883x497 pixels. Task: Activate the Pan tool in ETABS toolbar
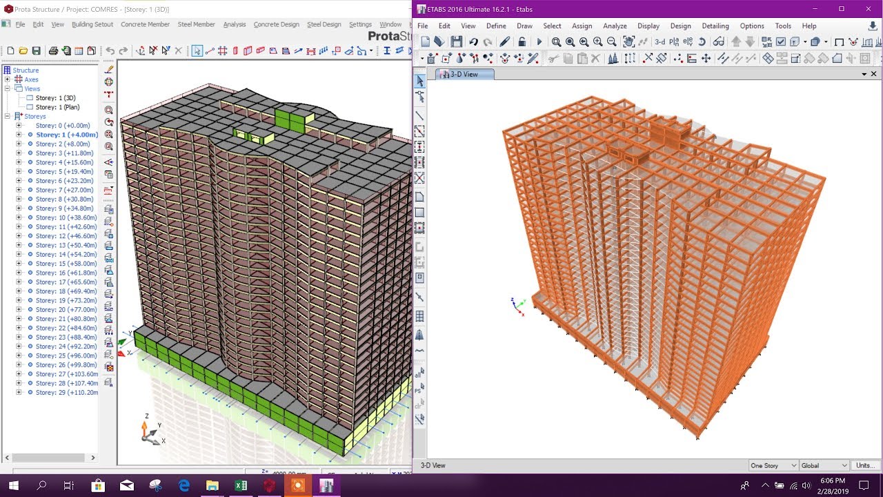(628, 42)
